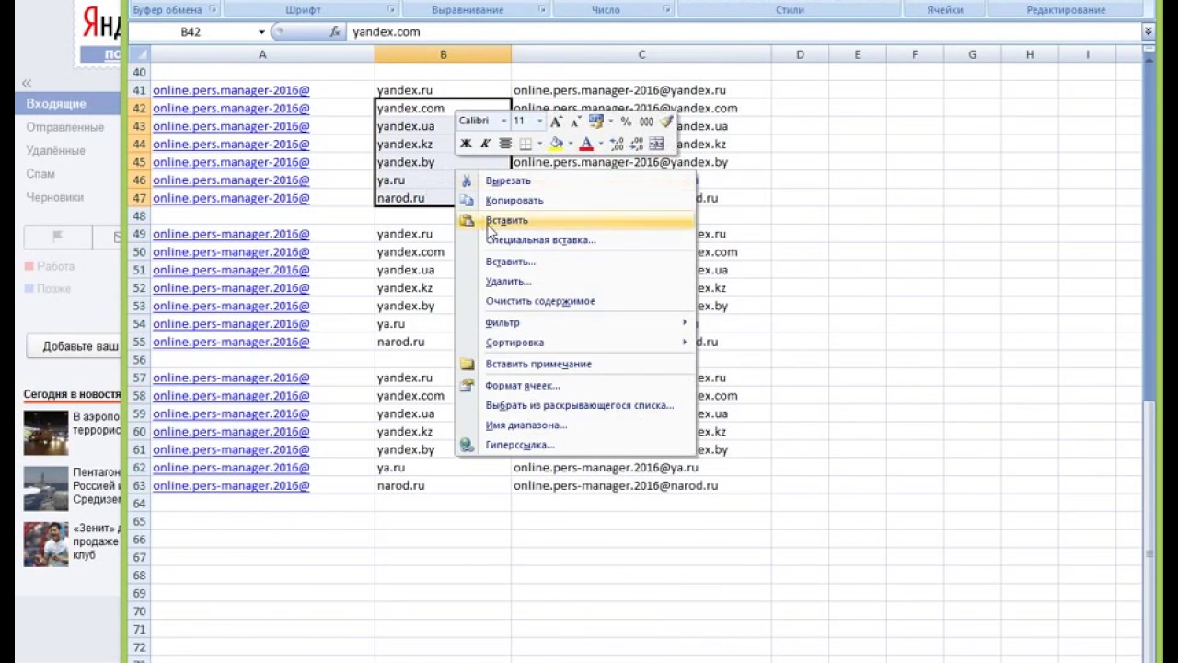Click the fx insert function icon

point(335,31)
